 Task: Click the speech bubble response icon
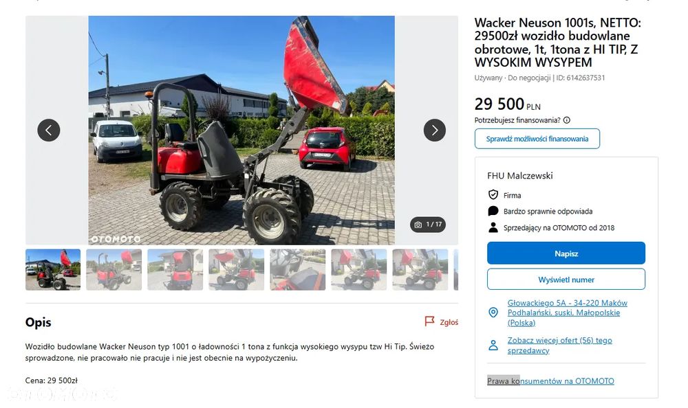[493, 212]
